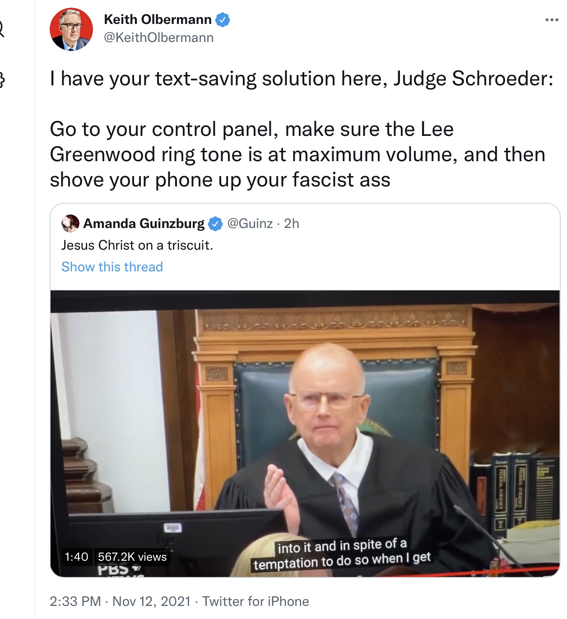Click Amanda Guinzburg's small avatar
The image size is (567, 619).
pos(70,223)
